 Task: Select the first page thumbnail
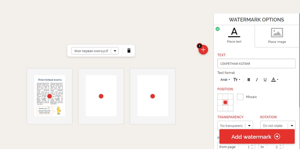click(x=49, y=96)
